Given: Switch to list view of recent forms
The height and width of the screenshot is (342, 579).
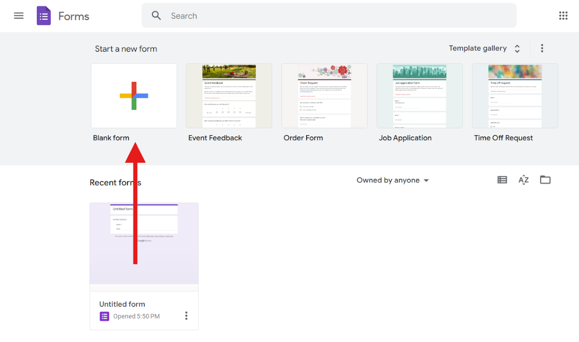Looking at the screenshot, I should point(502,180).
